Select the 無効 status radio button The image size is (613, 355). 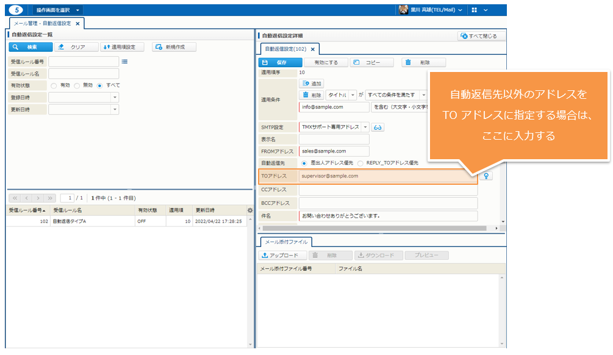[77, 85]
